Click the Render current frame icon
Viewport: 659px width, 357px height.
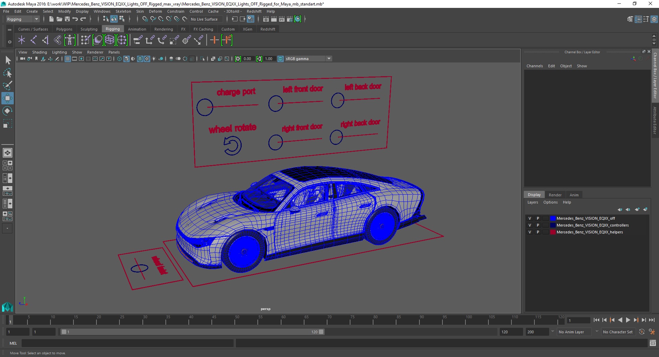[x=274, y=19]
